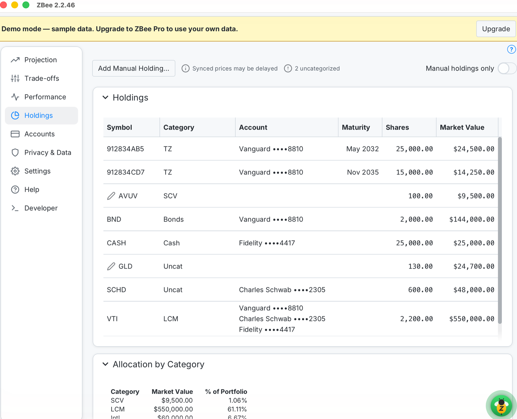Click the May 2032 maturity cell
517x419 pixels.
[362, 149]
